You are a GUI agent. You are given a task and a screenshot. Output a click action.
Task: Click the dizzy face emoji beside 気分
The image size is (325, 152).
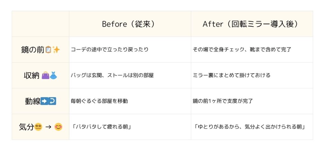38,127
